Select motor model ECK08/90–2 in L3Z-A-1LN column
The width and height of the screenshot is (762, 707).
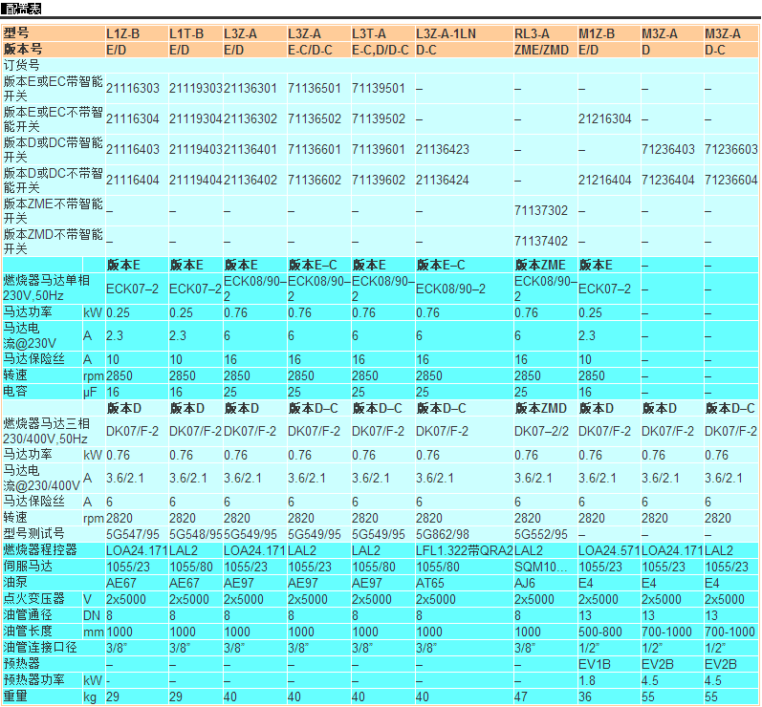tap(450, 289)
